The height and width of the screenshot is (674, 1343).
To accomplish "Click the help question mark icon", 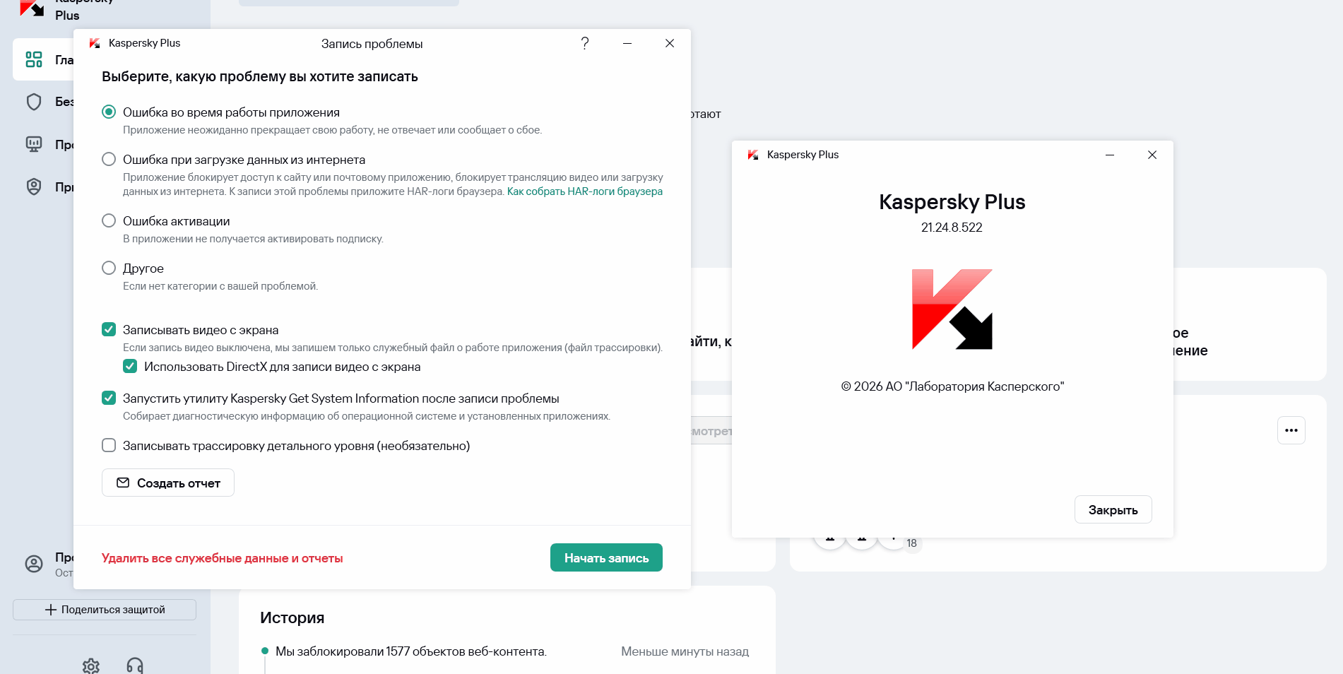I will tap(585, 43).
